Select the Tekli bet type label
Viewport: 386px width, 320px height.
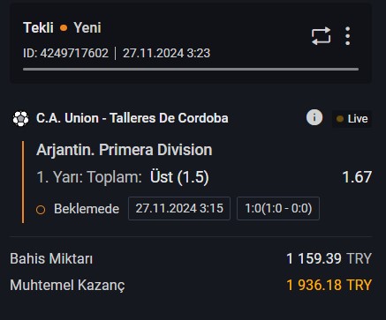pyautogui.click(x=38, y=28)
